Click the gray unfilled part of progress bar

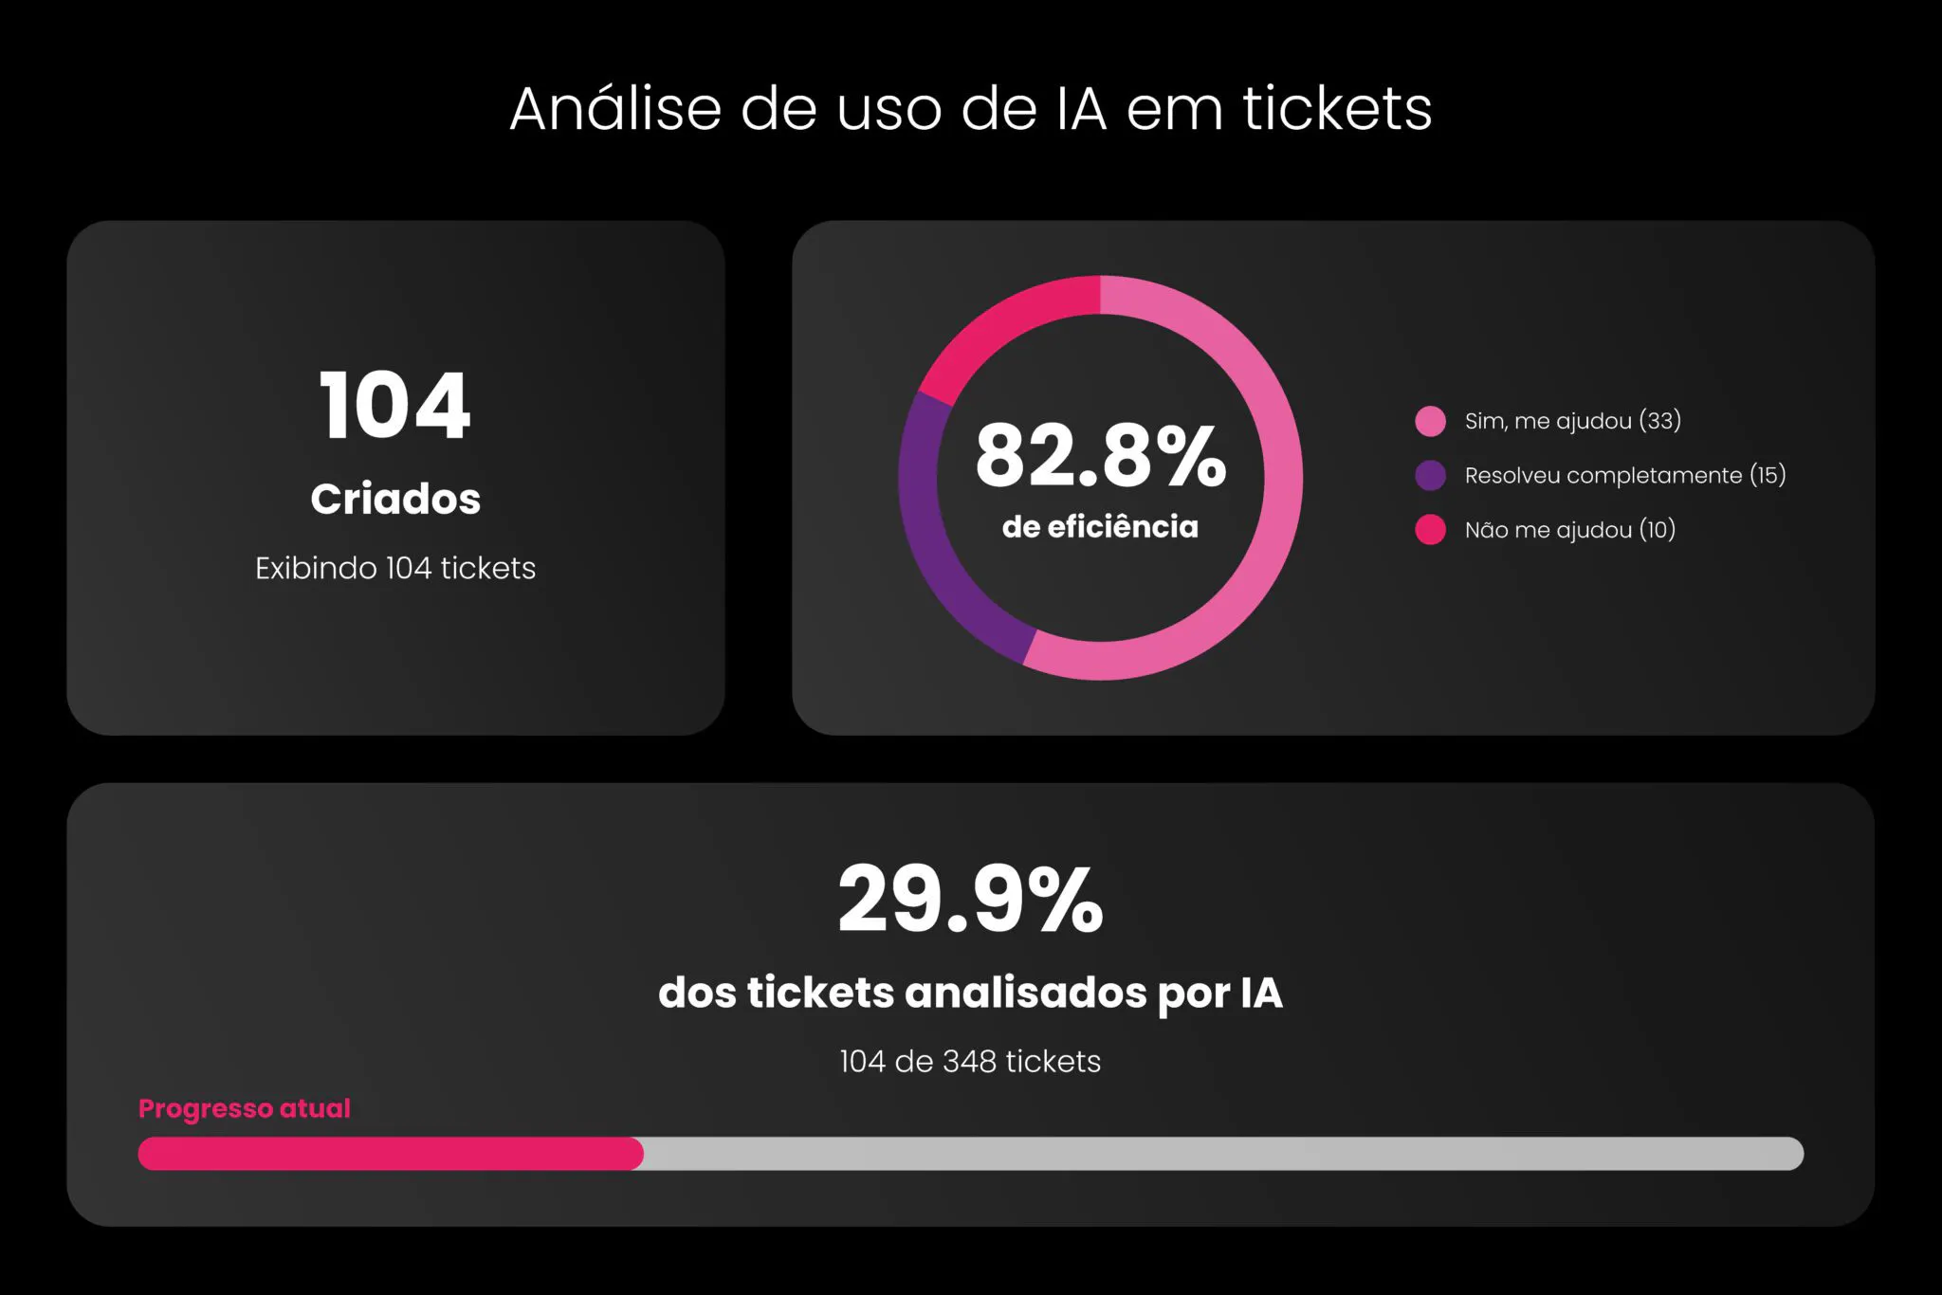[x=1223, y=1154]
